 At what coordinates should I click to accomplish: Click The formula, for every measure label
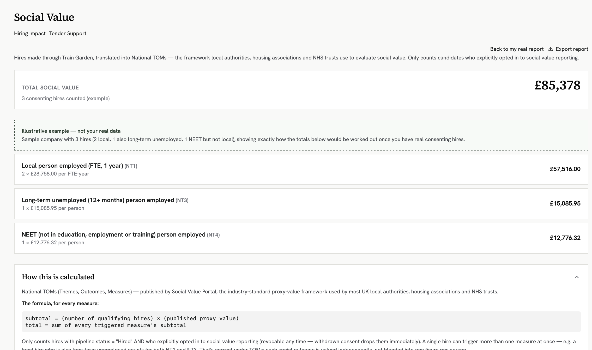click(x=60, y=303)
